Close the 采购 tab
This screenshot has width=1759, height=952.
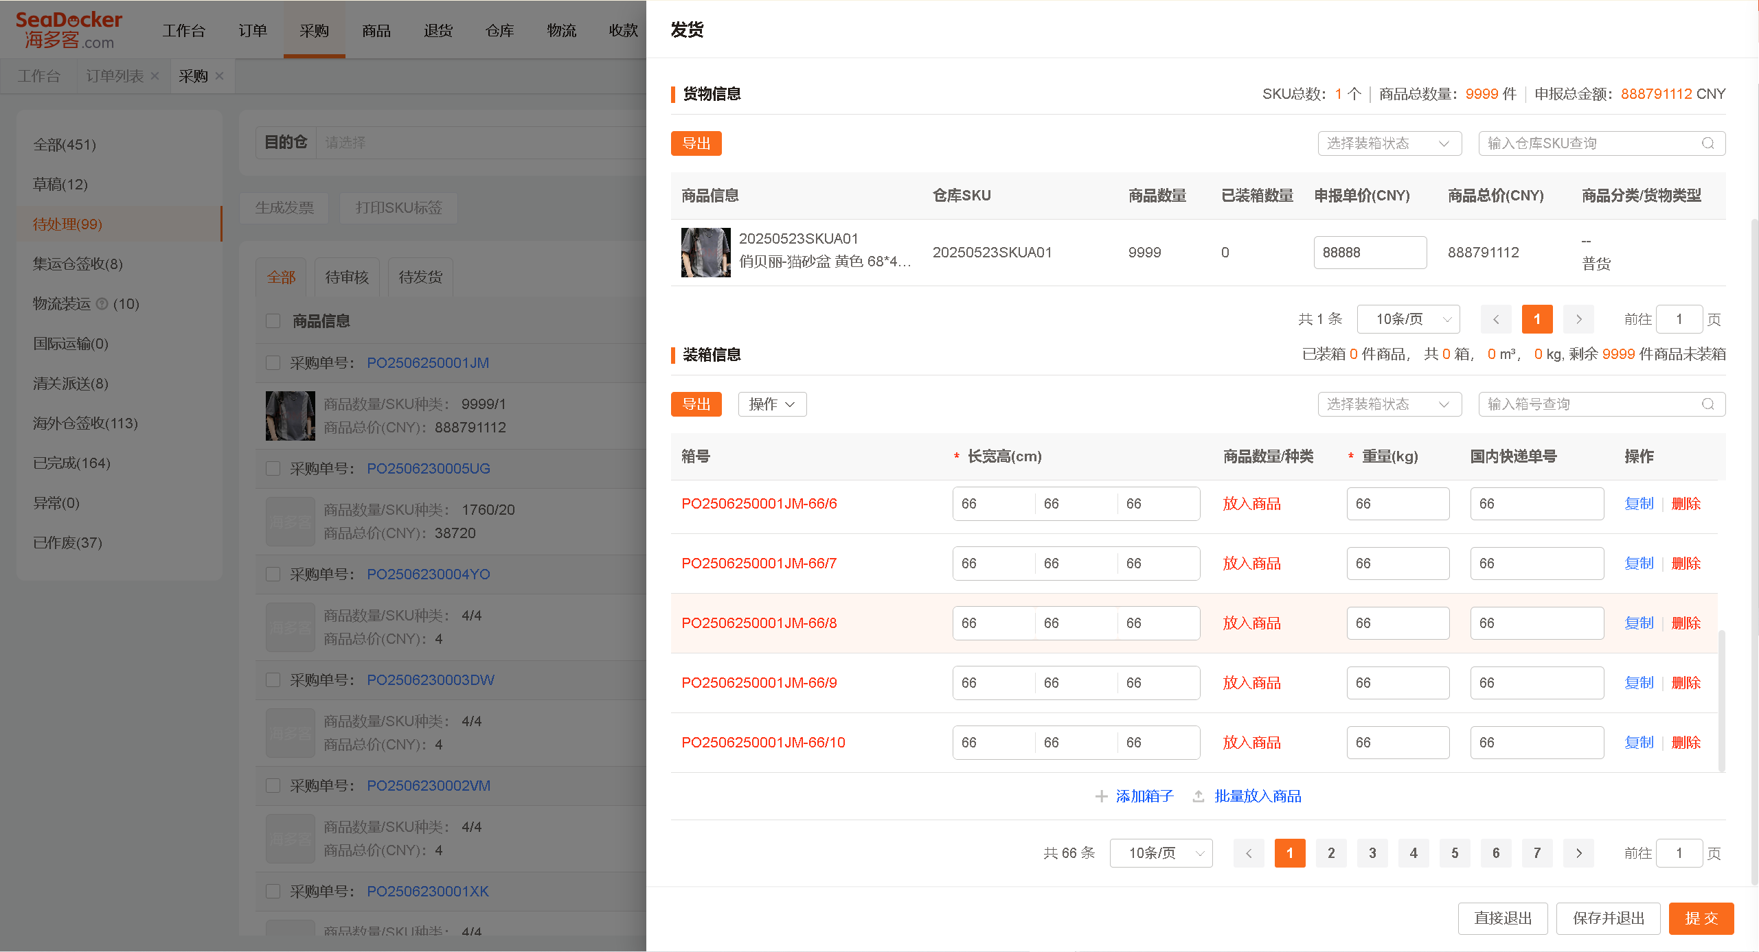[x=220, y=76]
